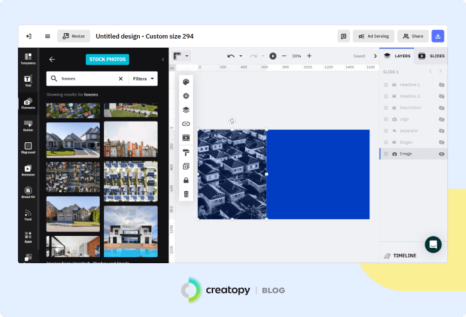
Task: Switch to the Layers tab
Action: [397, 56]
